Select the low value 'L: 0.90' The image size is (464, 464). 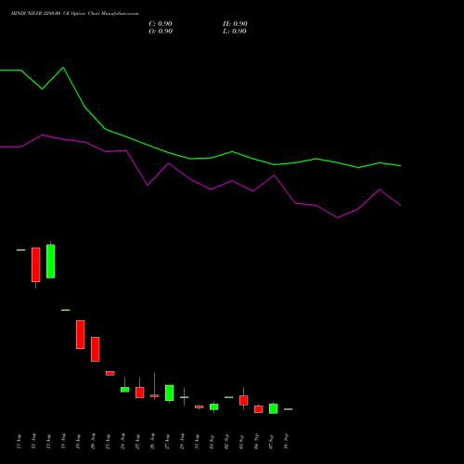pyautogui.click(x=235, y=32)
